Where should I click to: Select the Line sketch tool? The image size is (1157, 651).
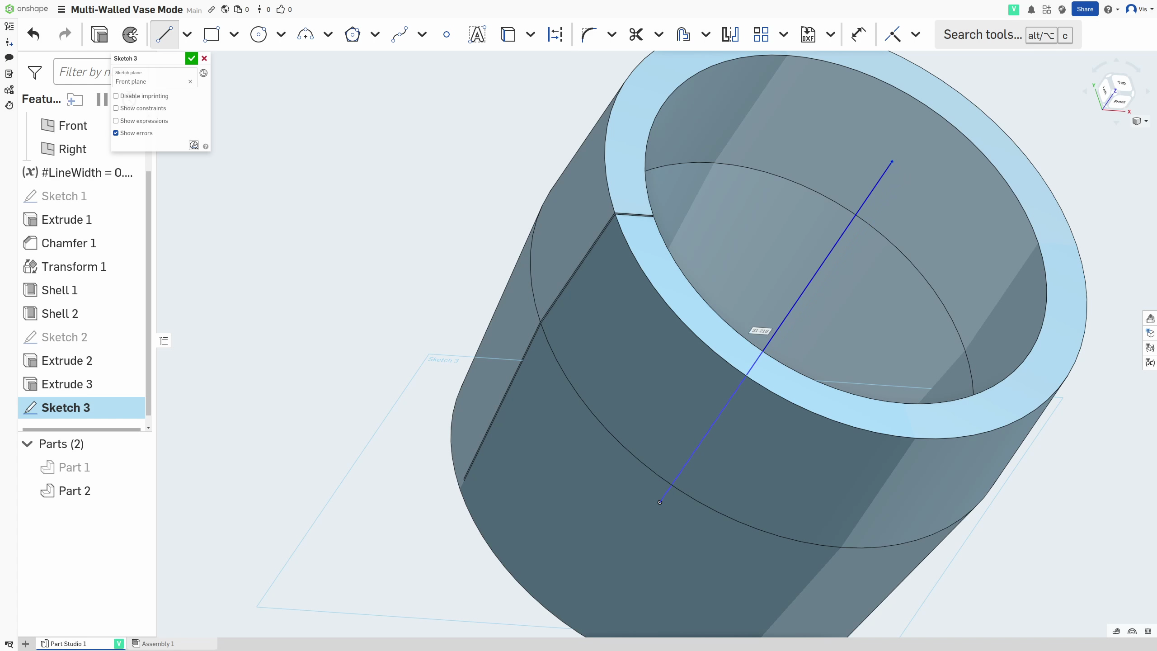164,34
